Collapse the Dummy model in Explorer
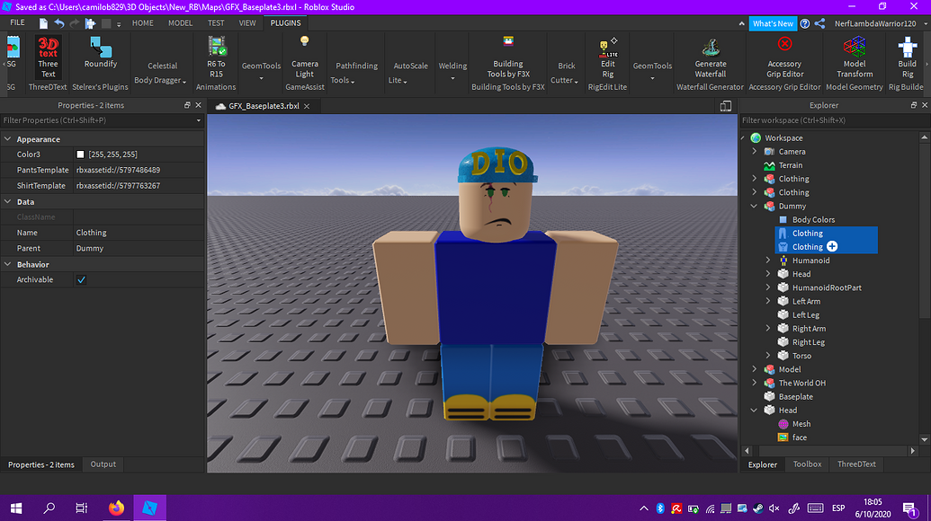Viewport: 931px width, 521px height. point(754,206)
